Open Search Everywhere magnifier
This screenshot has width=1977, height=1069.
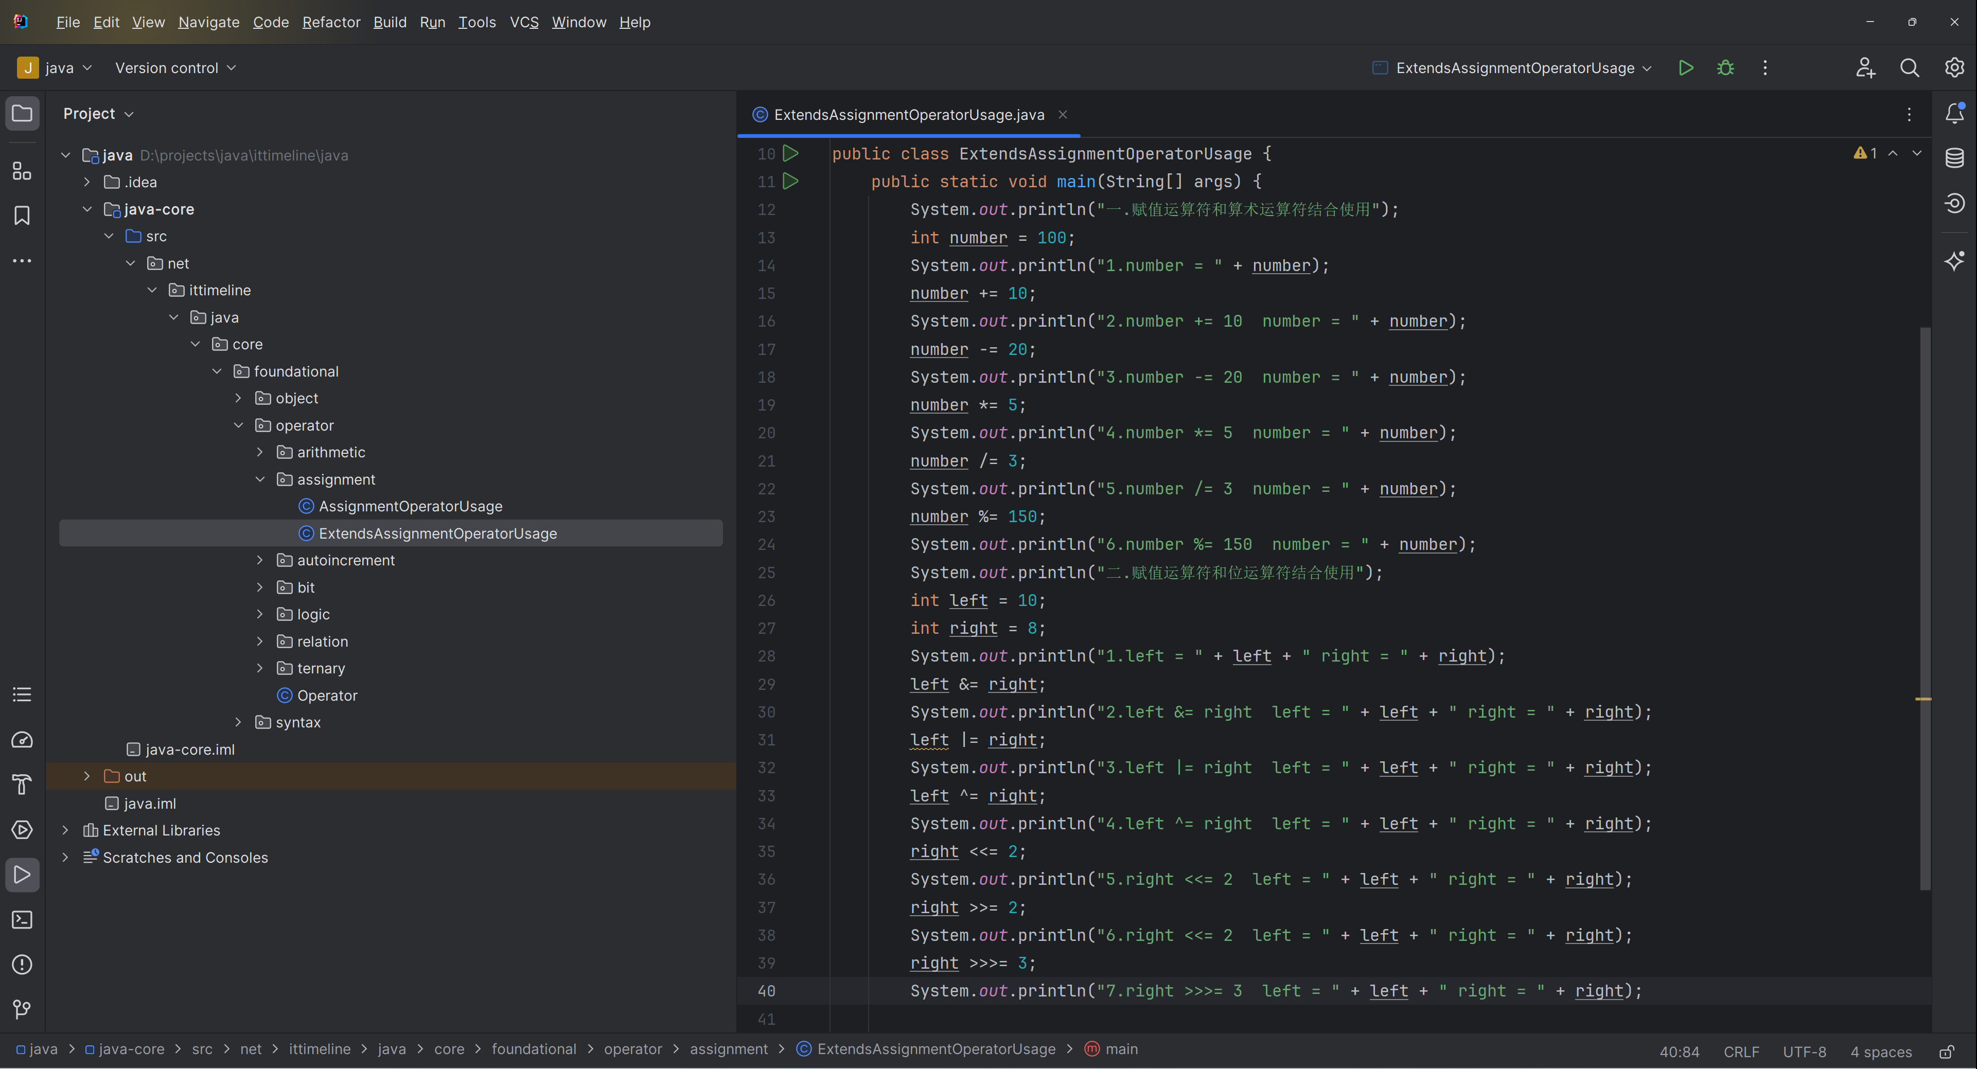(x=1910, y=68)
